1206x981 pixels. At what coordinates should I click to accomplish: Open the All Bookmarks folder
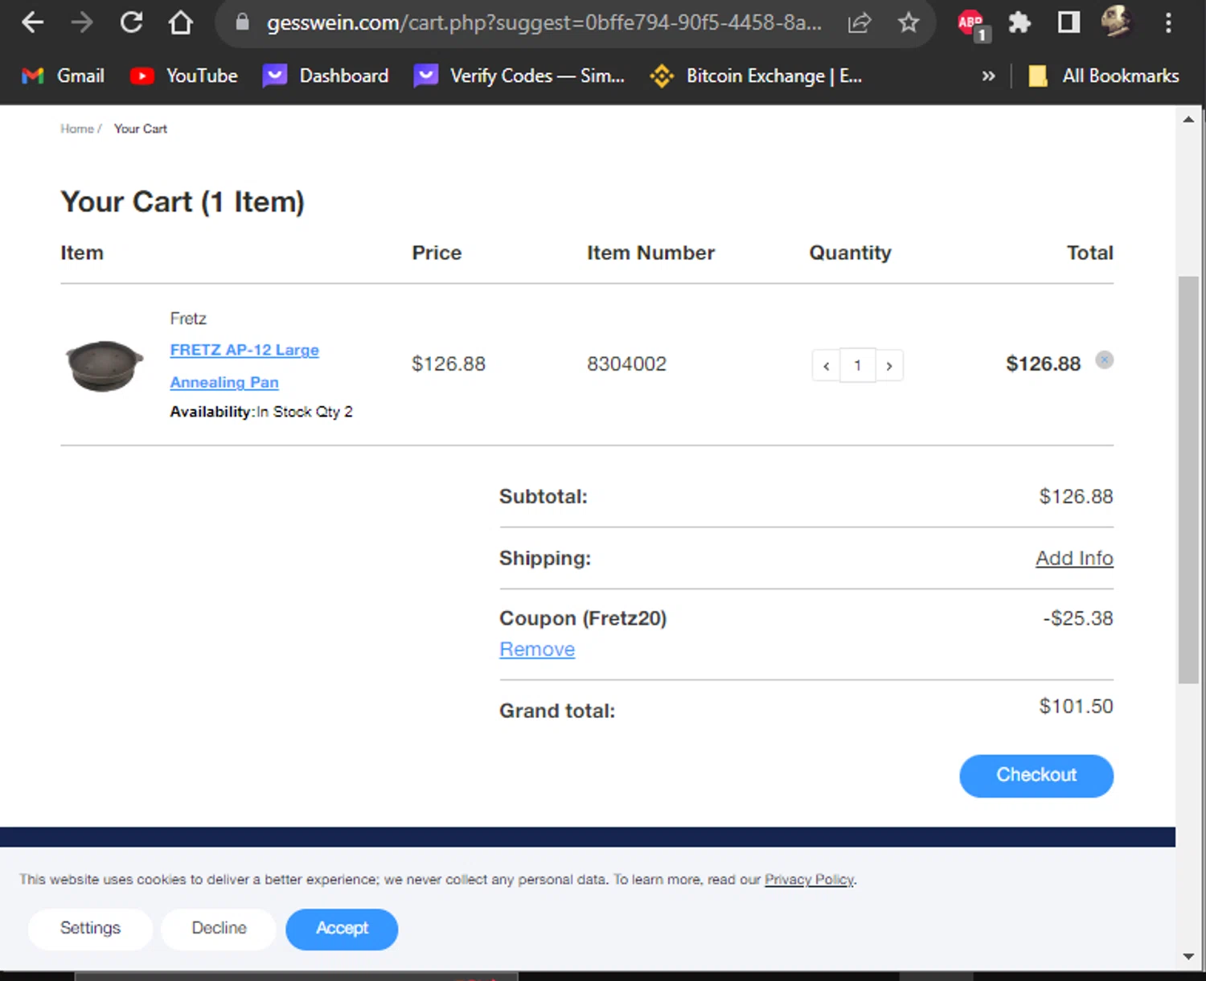pyautogui.click(x=1104, y=76)
